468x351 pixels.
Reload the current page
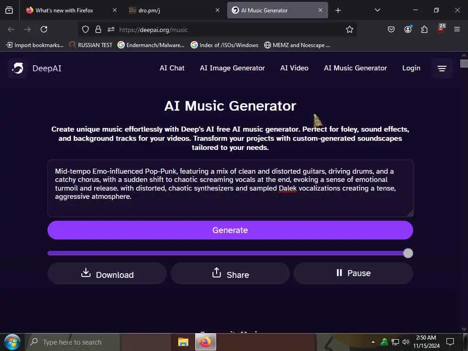click(x=44, y=29)
